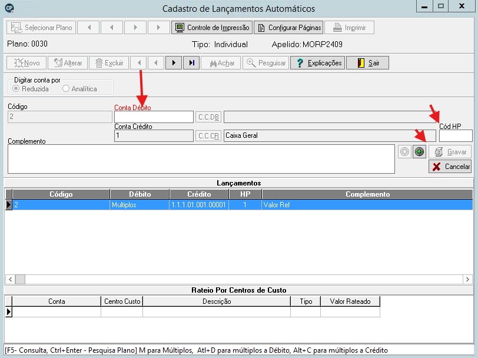Image resolution: width=478 pixels, height=358 pixels.
Task: Click the gray circular indicator icon
Action: pos(404,151)
